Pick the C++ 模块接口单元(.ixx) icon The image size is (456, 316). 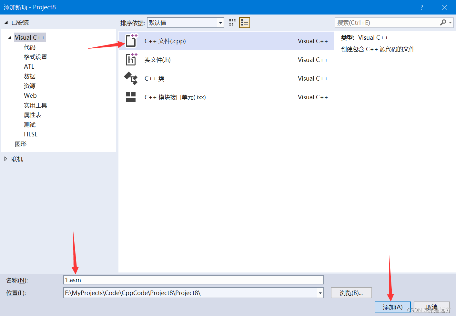[131, 97]
